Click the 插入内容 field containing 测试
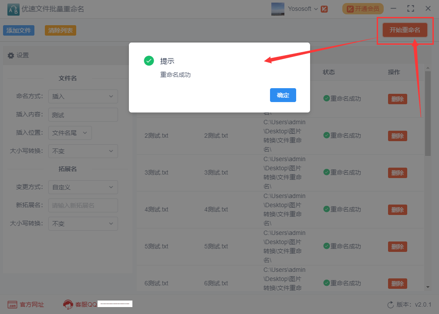The width and height of the screenshot is (439, 314). tap(83, 115)
